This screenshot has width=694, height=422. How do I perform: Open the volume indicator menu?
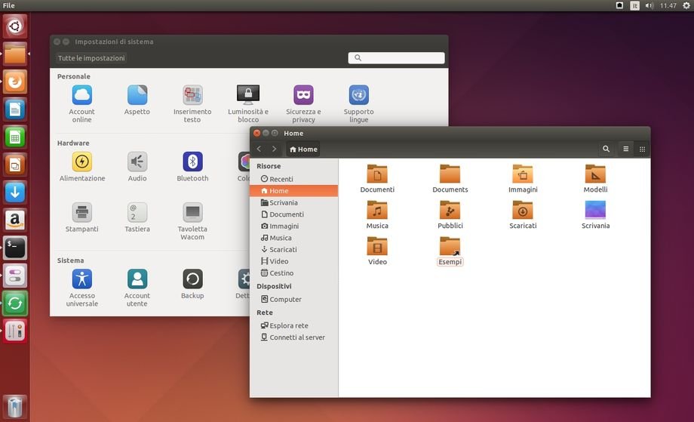coord(649,5)
